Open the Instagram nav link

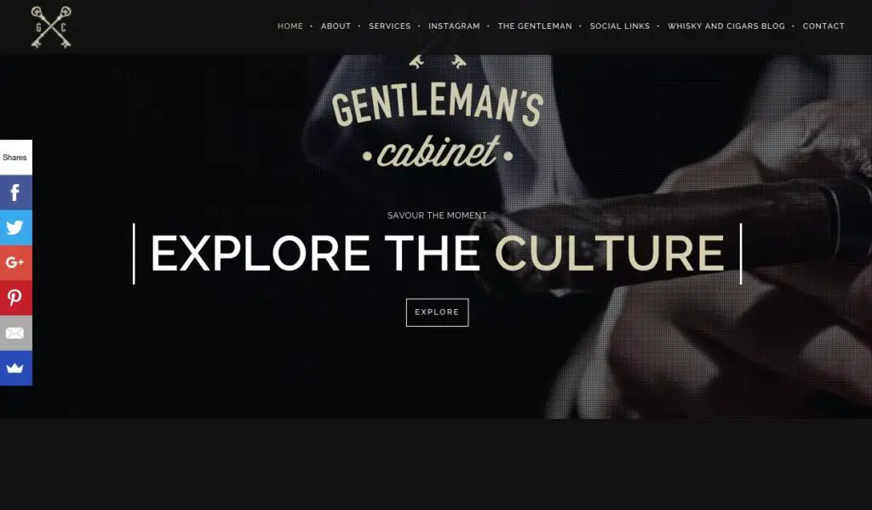coord(455,26)
